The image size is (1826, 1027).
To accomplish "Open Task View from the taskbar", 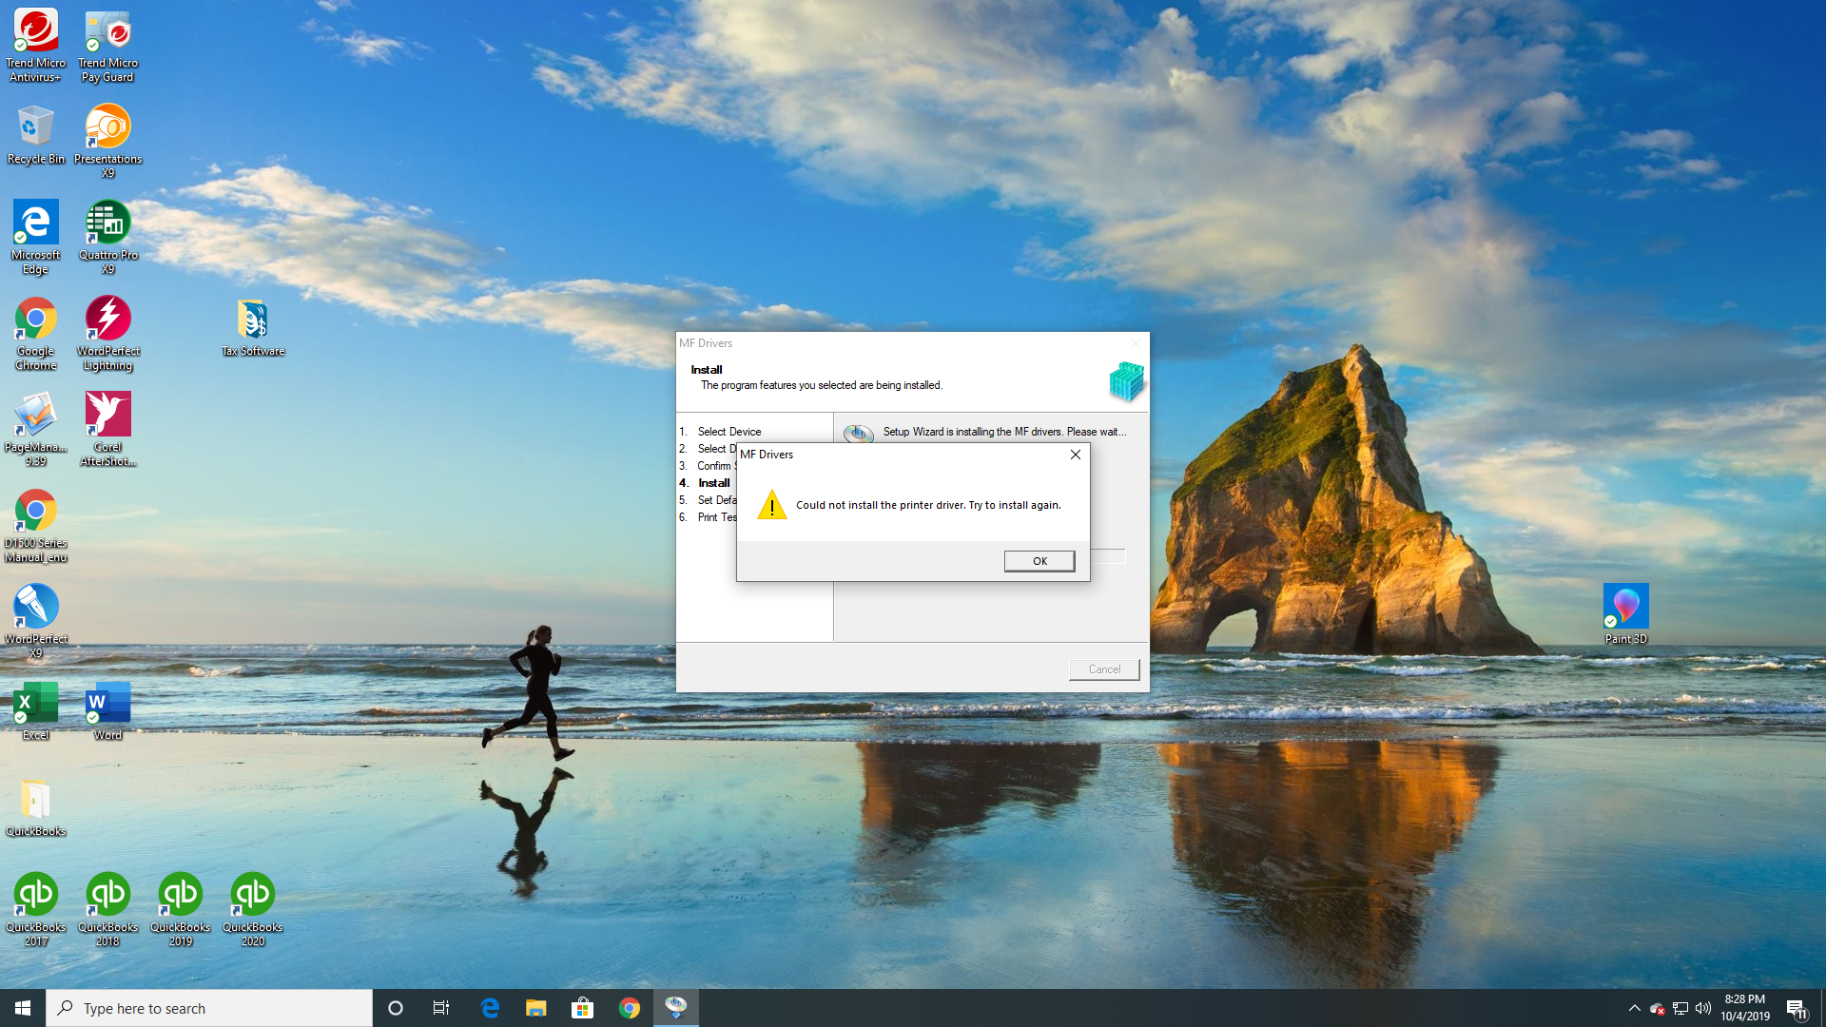I will point(440,1008).
